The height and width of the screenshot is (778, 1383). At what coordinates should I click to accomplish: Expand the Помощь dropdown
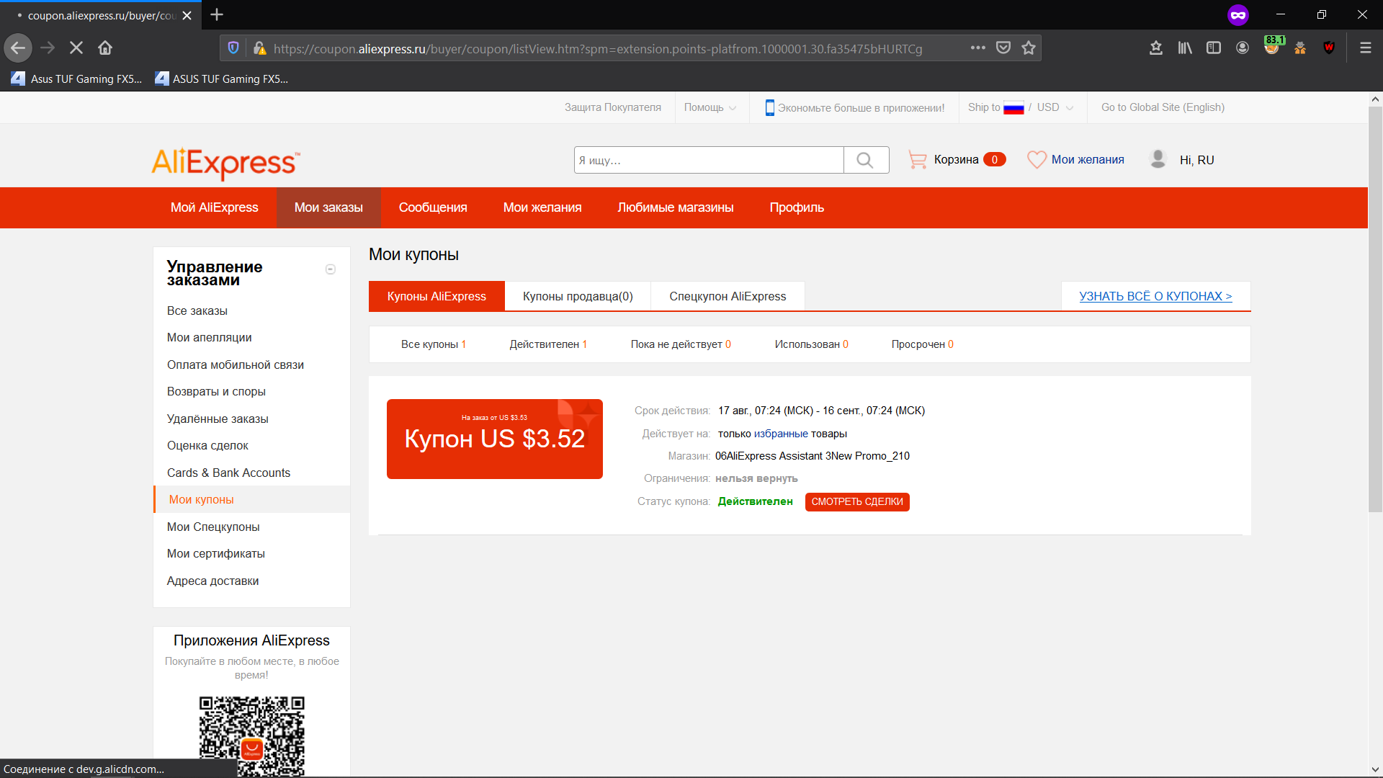(710, 107)
